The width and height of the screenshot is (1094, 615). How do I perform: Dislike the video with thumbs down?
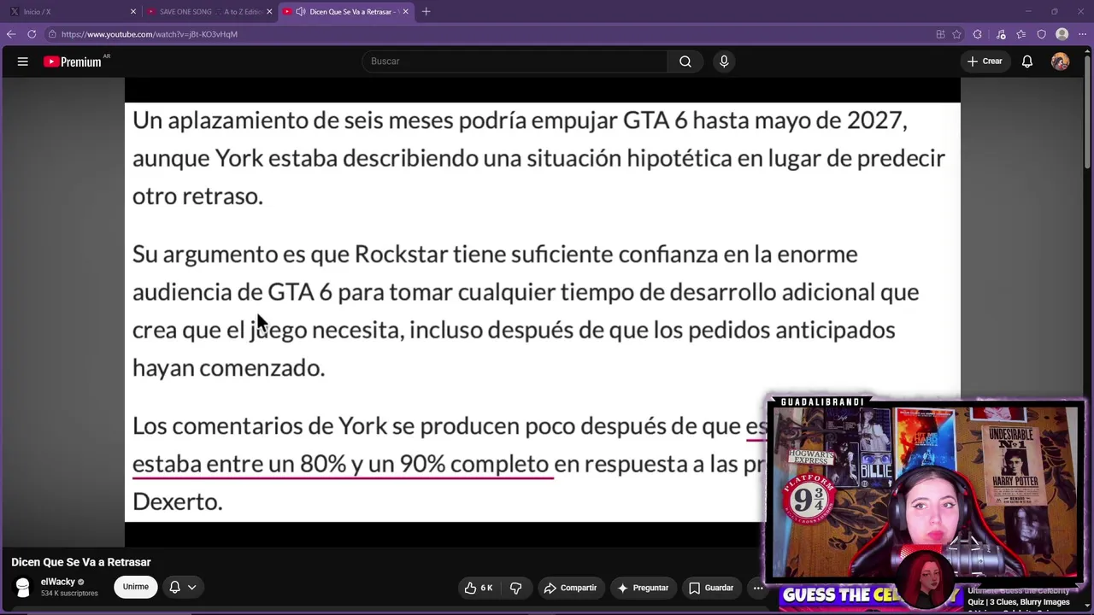click(x=515, y=588)
